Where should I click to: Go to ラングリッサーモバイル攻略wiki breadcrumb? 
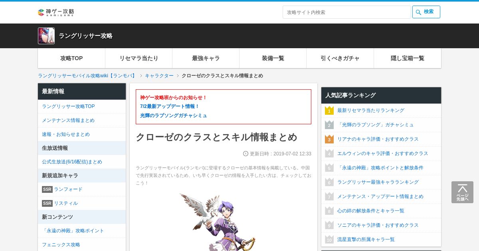pyautogui.click(x=87, y=76)
